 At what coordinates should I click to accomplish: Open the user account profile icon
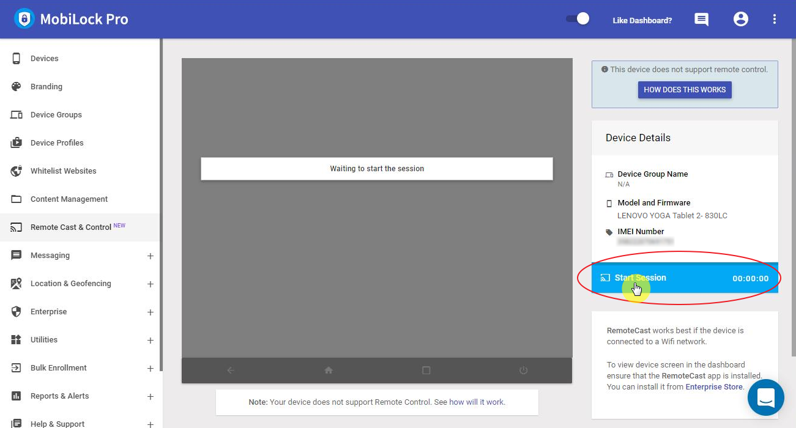[740, 20]
